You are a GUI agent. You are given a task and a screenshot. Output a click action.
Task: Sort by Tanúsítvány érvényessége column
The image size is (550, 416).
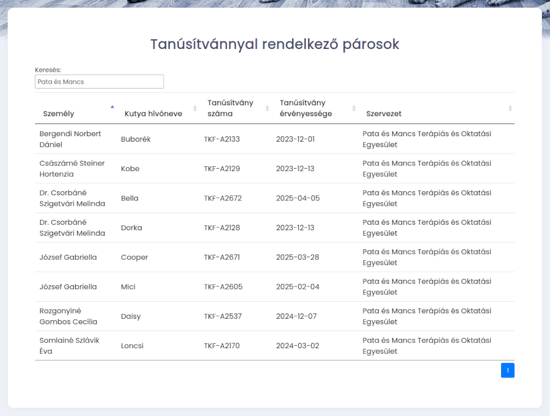point(315,108)
